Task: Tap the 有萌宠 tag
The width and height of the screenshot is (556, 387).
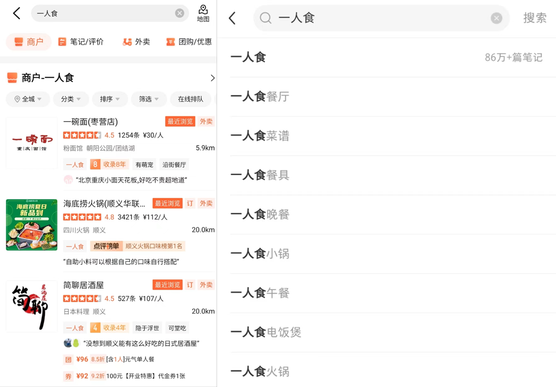Action: pyautogui.click(x=144, y=165)
